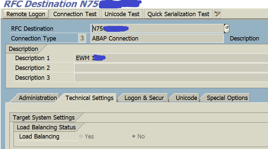Click the RFC Destination input field

(157, 29)
